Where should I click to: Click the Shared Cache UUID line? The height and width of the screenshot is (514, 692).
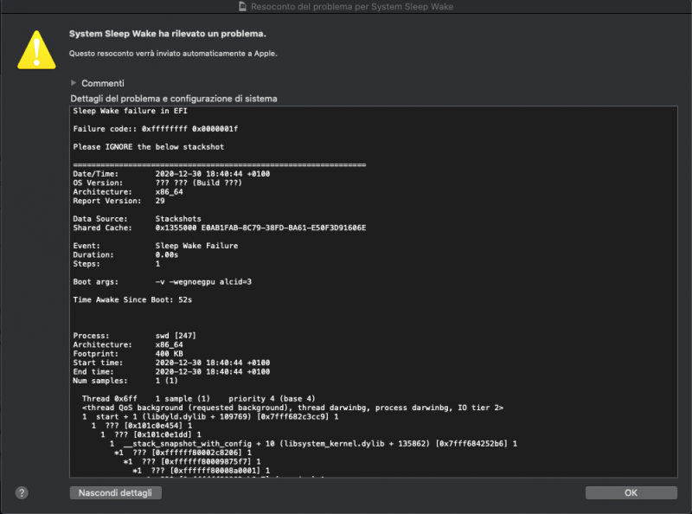(220, 228)
